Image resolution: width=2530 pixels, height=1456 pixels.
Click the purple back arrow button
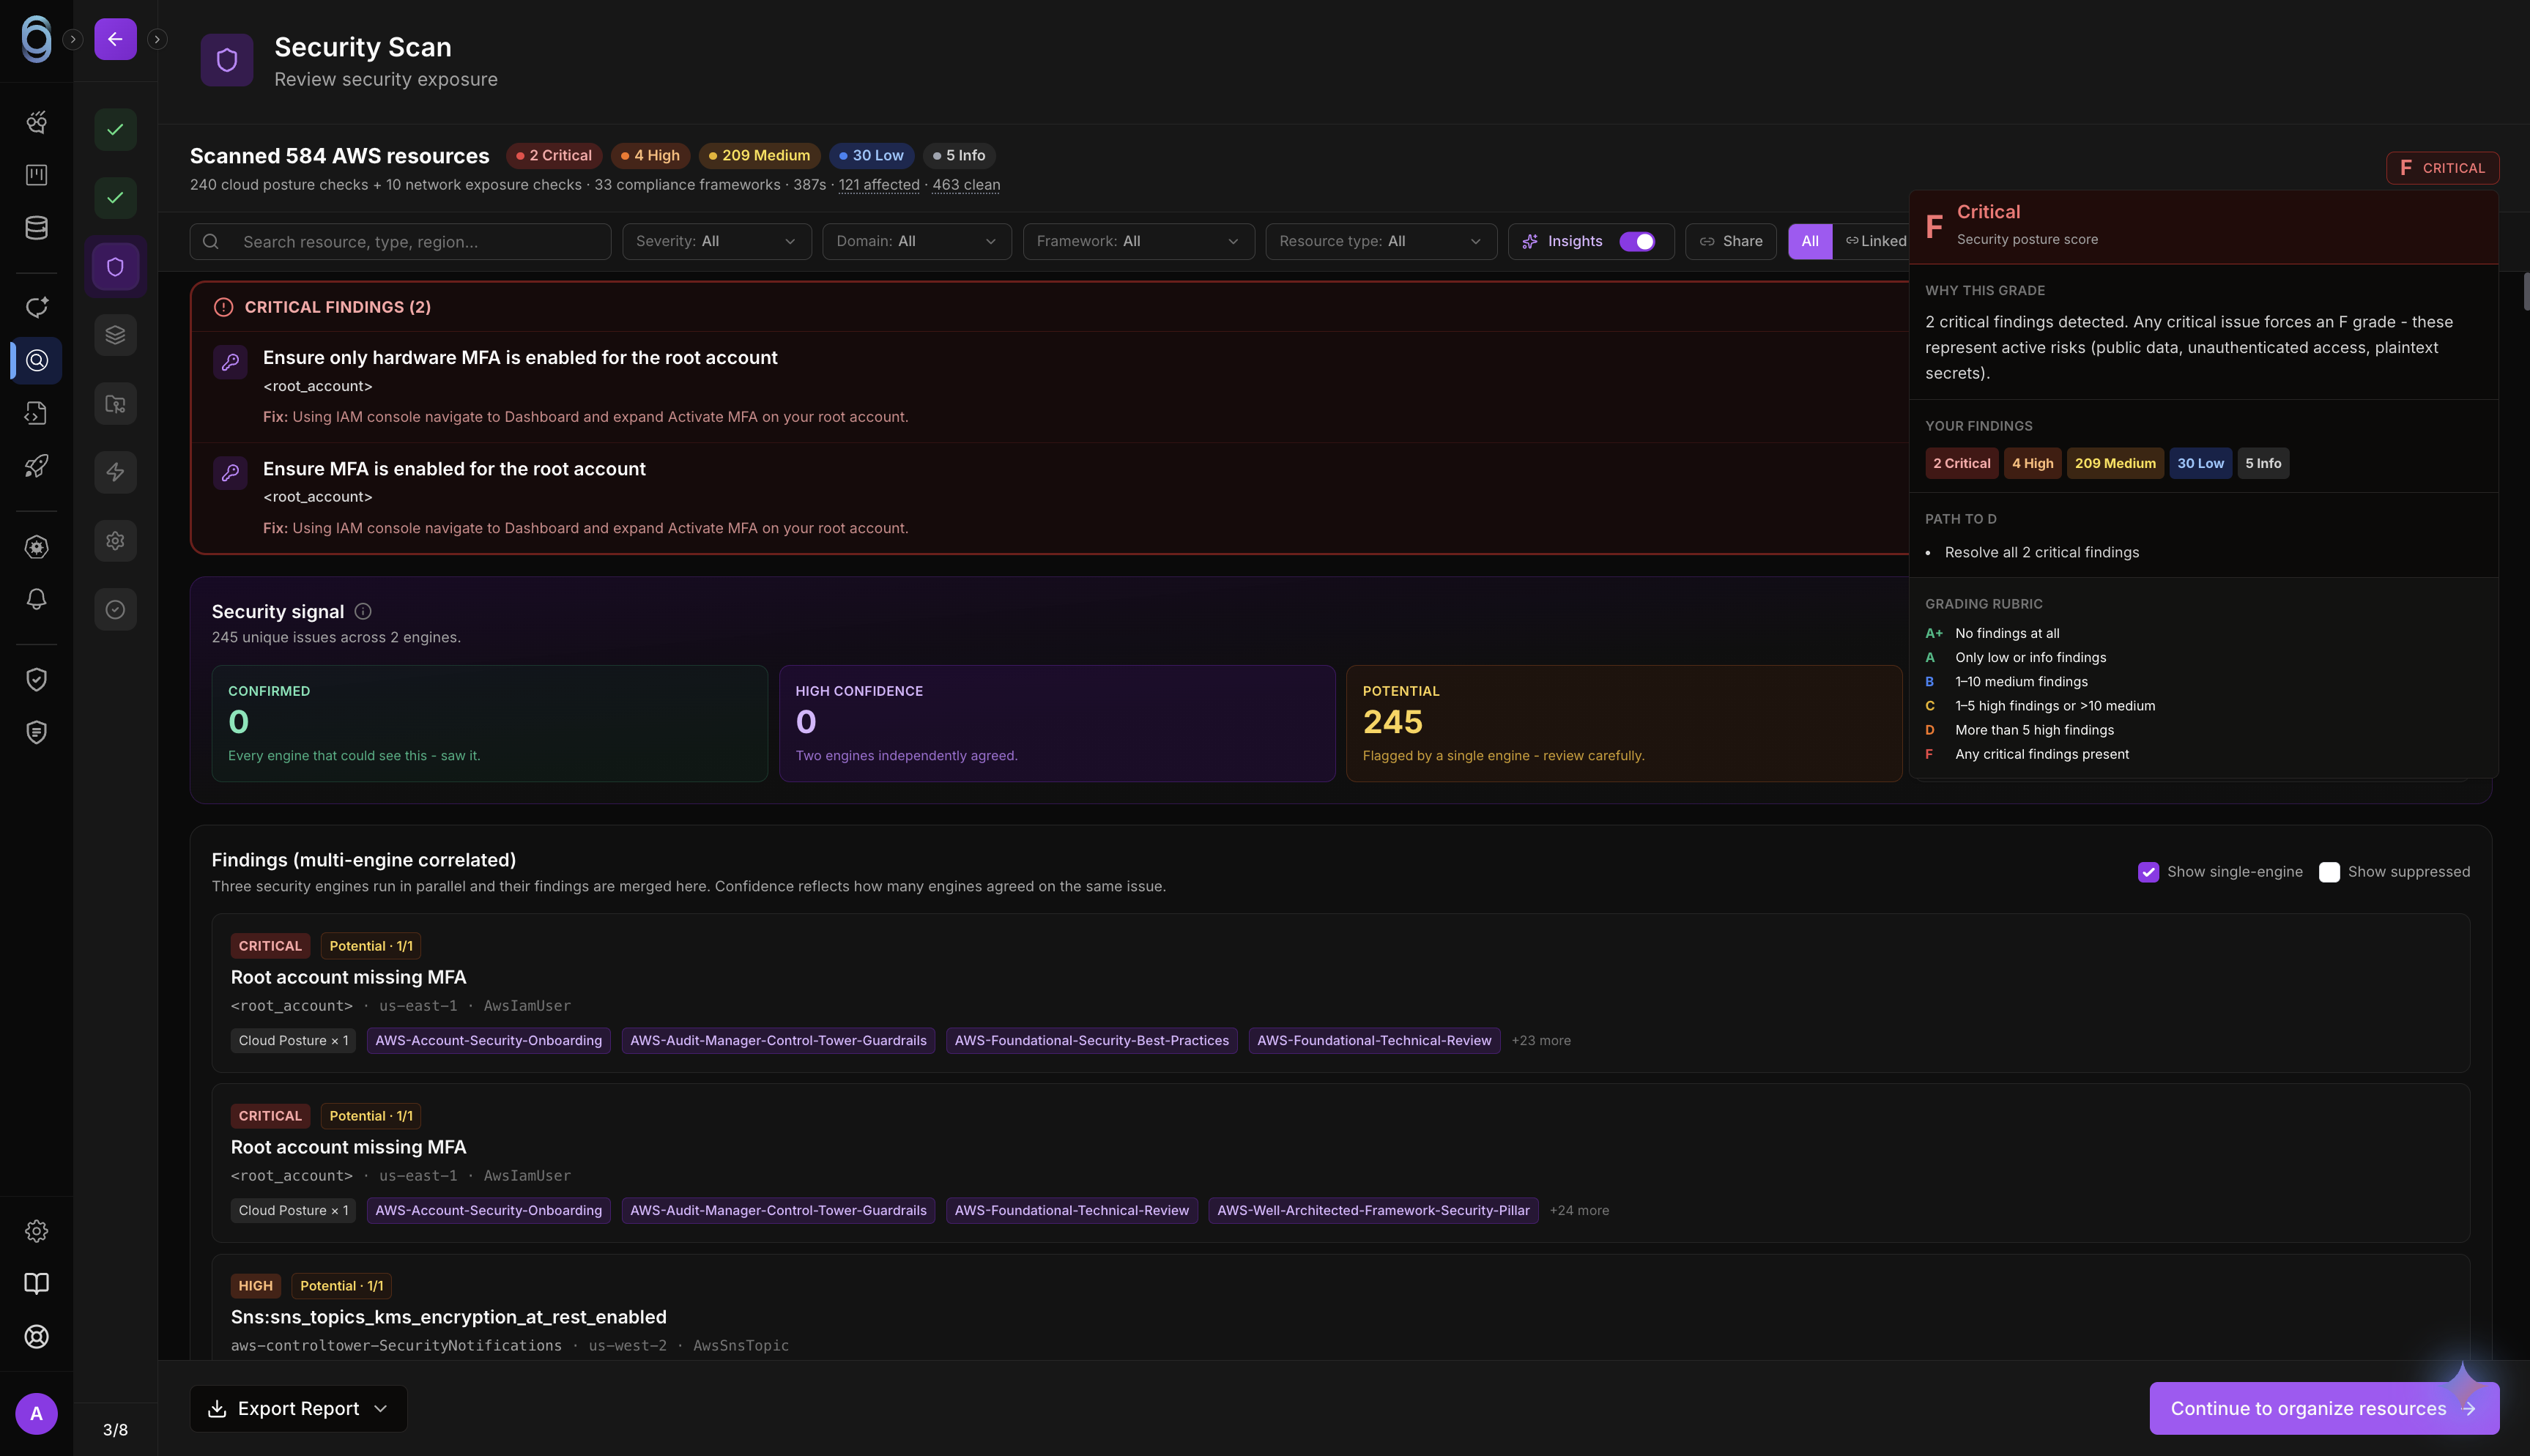click(115, 39)
